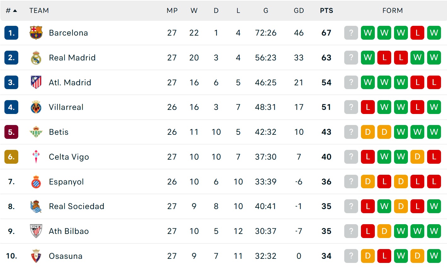Click the Osasuna crest icon

click(x=36, y=256)
